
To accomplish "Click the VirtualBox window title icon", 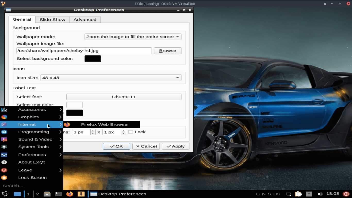I will point(3,4).
